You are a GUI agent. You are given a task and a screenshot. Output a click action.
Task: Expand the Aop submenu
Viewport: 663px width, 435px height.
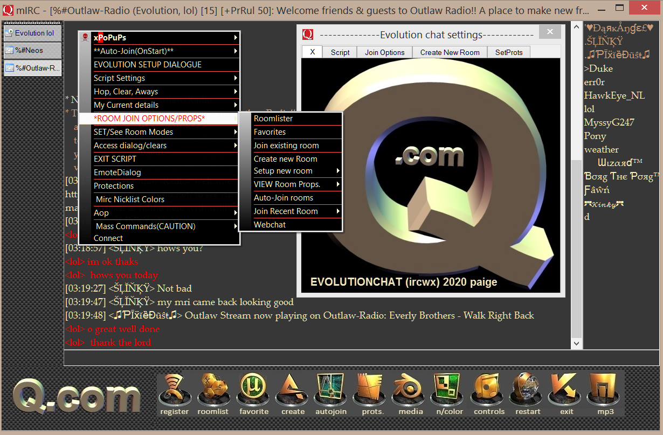coord(236,213)
